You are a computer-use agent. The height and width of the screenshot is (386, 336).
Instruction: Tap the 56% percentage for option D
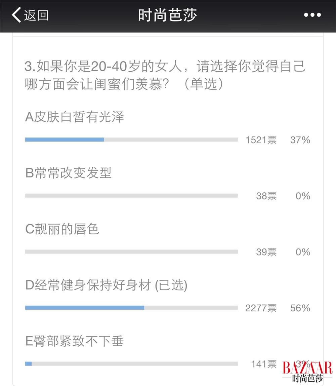coord(300,308)
